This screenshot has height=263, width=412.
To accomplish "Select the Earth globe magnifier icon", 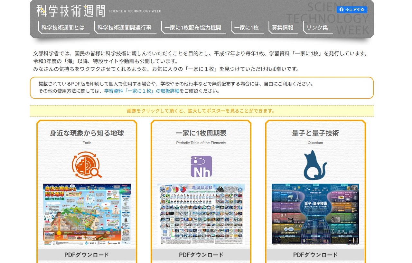I will pos(87,164).
